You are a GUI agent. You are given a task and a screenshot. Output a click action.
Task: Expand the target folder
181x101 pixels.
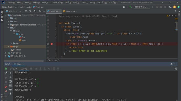[x=8, y=47]
